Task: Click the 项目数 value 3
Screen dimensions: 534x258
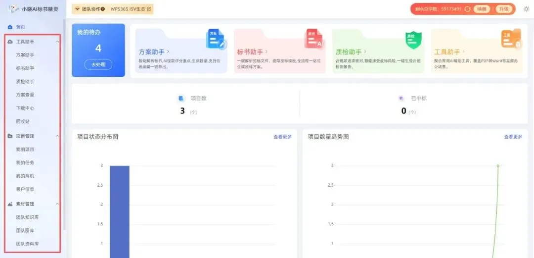Action: pos(182,111)
